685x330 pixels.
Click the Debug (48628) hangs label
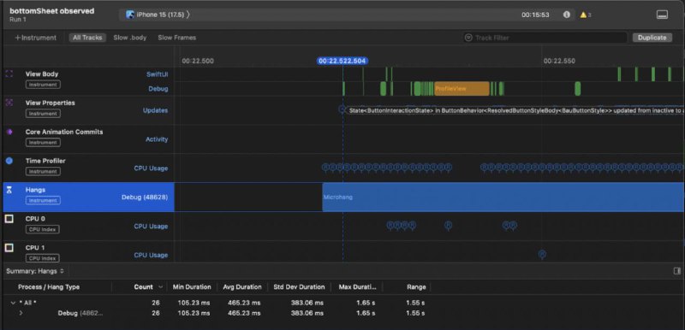(145, 197)
